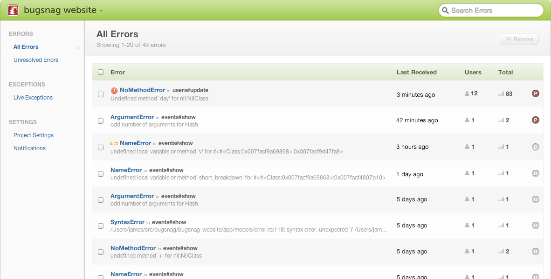
Task: Click user icon on 1 day ago row
Action: pos(467,173)
